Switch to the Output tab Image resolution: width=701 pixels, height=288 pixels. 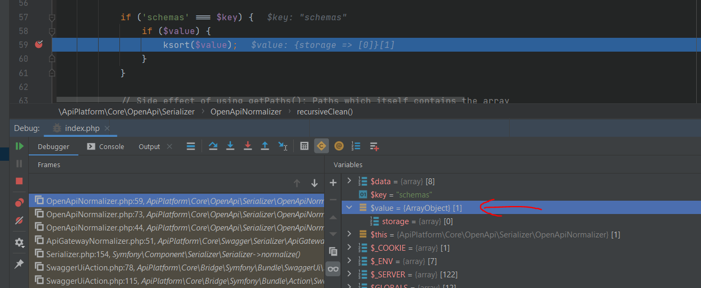[x=149, y=146]
